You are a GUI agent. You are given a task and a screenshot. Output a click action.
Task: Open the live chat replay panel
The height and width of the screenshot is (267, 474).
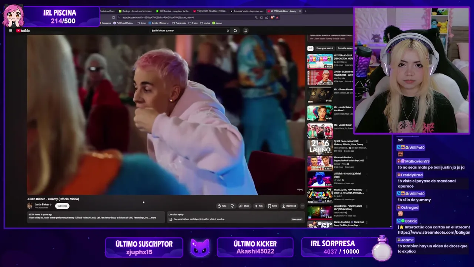click(x=297, y=219)
